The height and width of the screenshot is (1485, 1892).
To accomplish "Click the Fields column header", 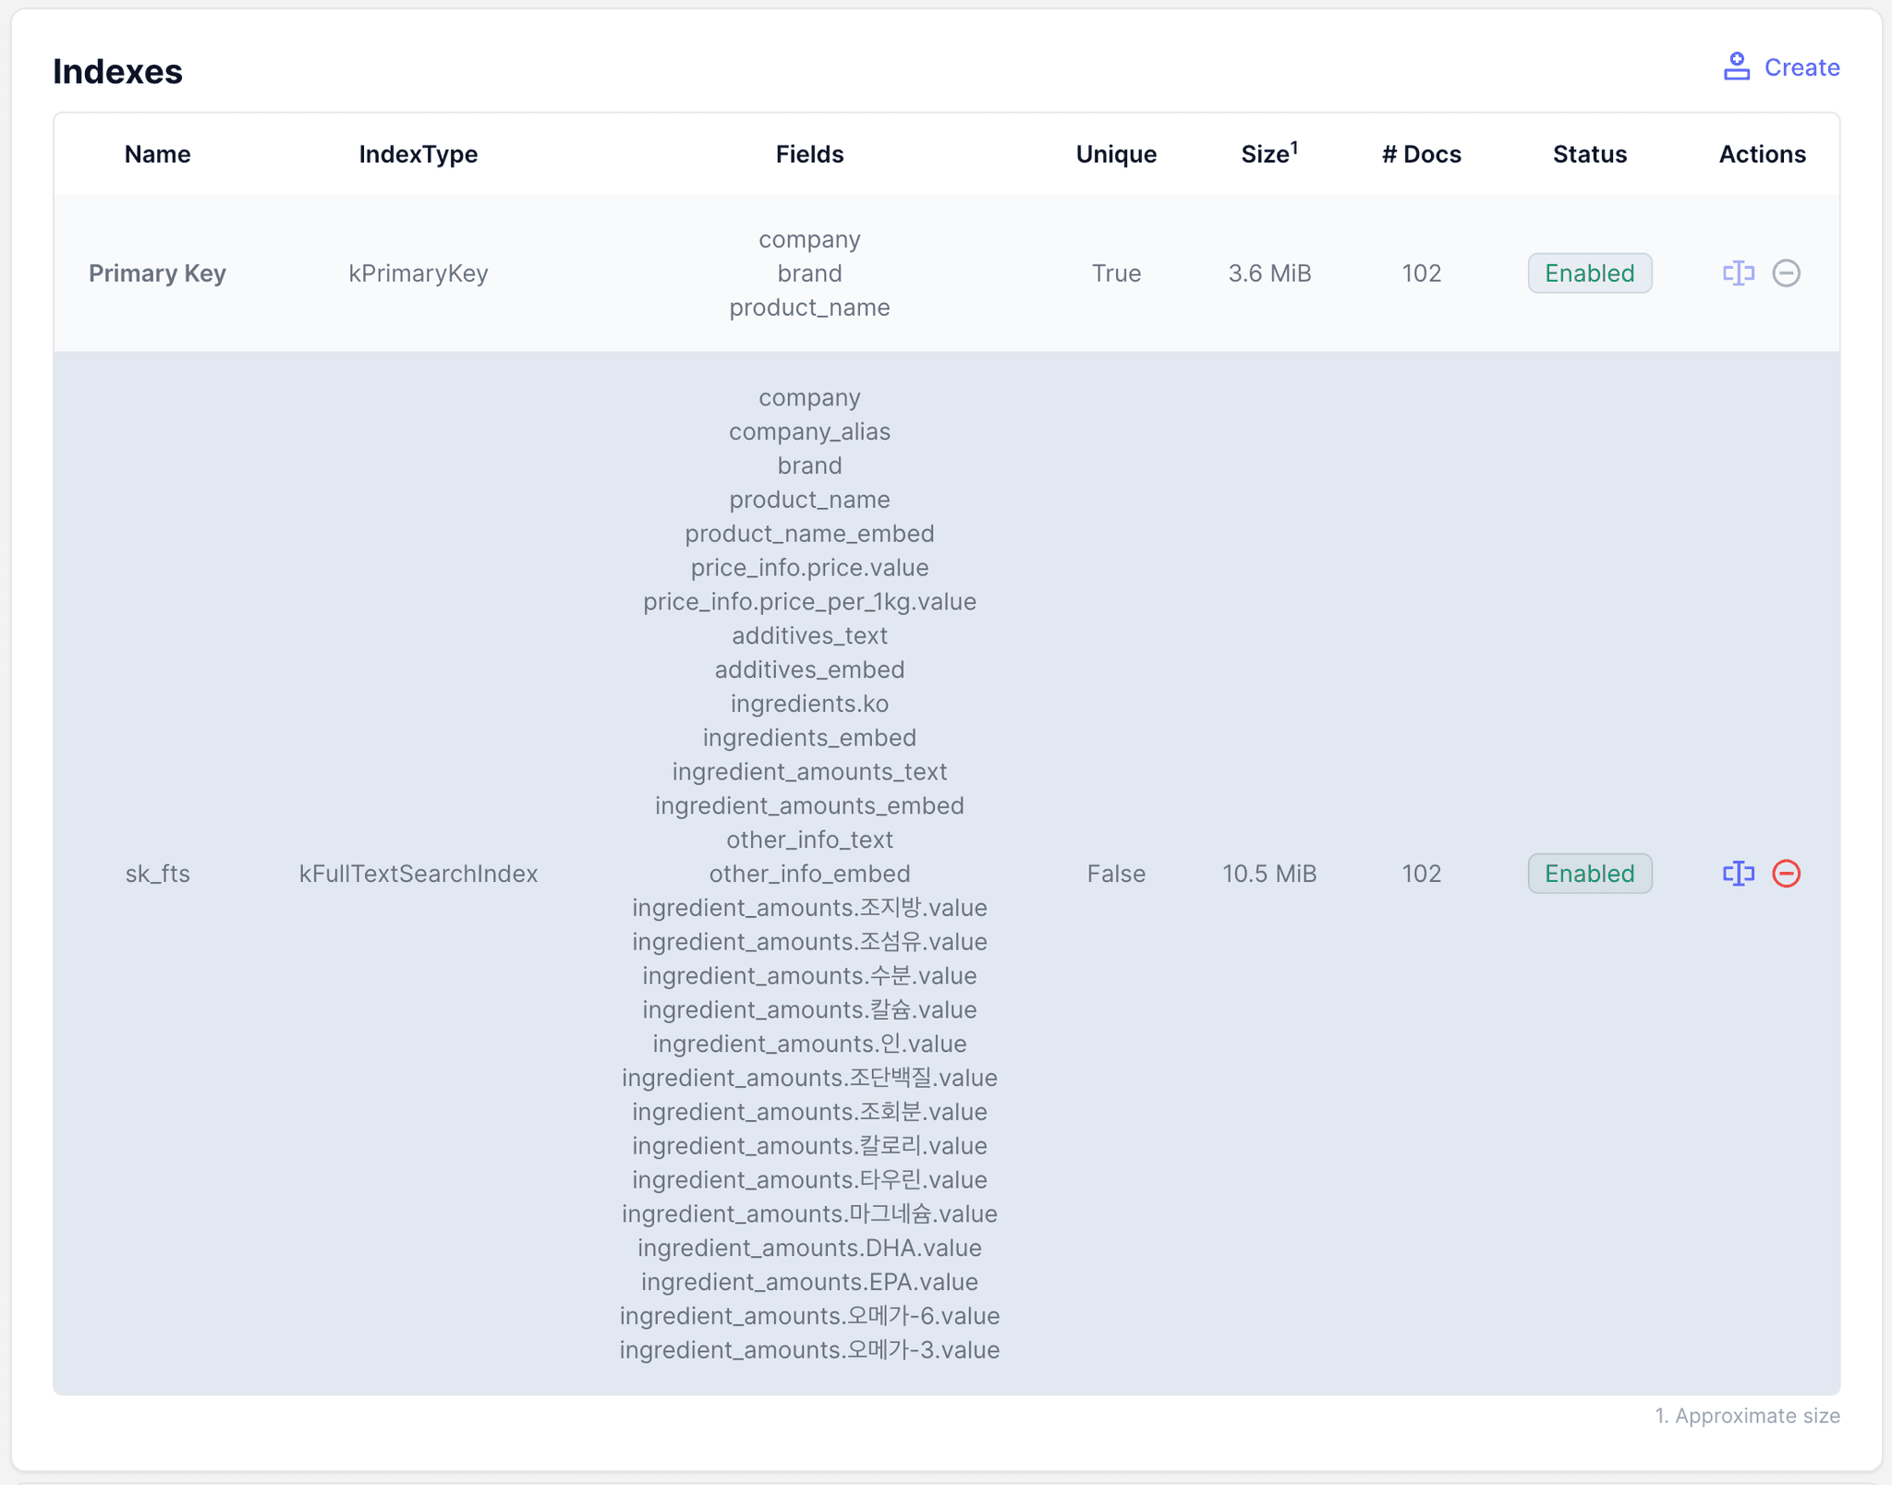I will tap(809, 154).
